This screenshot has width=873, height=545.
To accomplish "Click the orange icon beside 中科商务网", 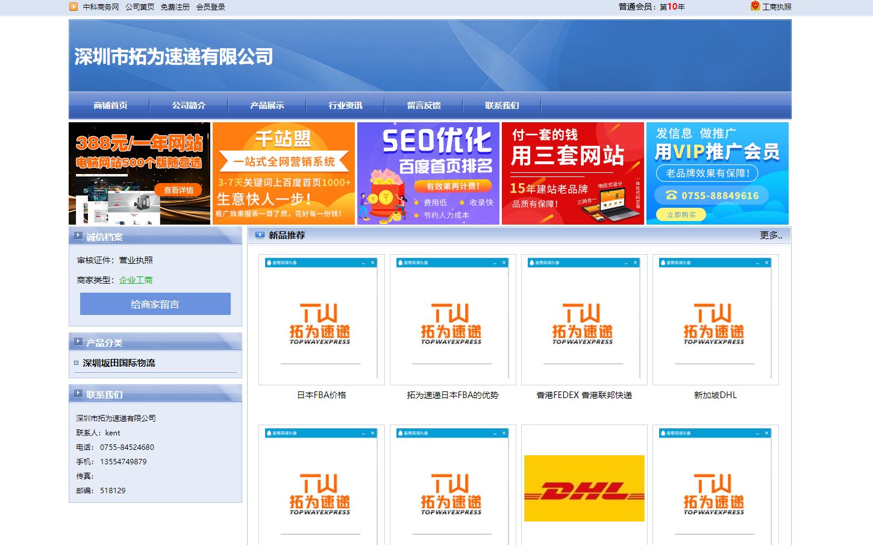I will click(74, 7).
